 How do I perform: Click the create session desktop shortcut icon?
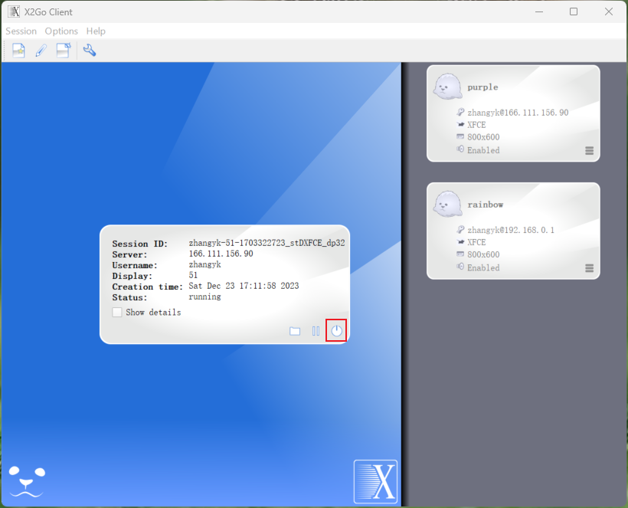[x=64, y=51]
